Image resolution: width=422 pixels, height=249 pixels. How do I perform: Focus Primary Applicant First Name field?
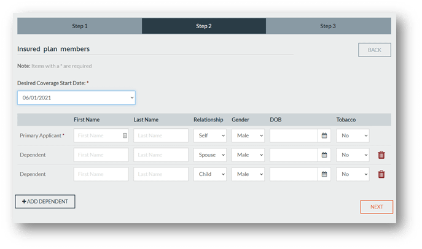pyautogui.click(x=101, y=136)
